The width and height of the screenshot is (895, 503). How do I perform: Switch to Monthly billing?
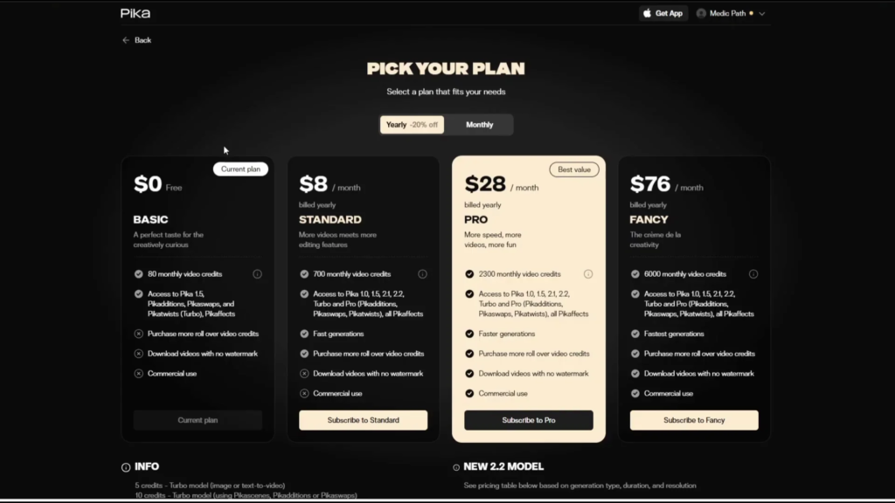(479, 125)
